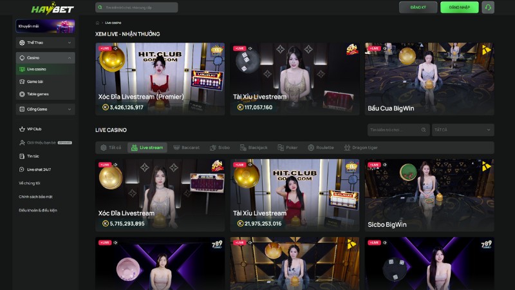Open Xóc Đĩa Livestream (Premier) thumbnail

(x=160, y=79)
